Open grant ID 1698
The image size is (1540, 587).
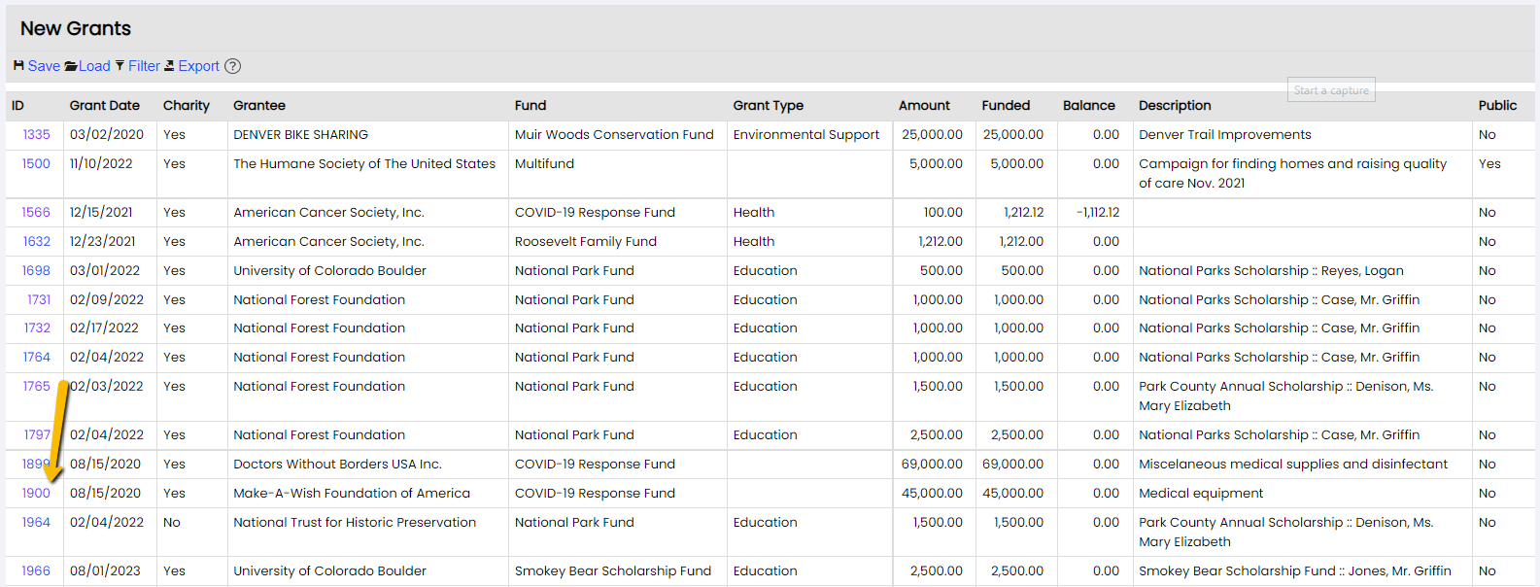click(36, 271)
